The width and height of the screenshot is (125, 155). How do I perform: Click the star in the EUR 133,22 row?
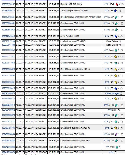tap(116, 30)
